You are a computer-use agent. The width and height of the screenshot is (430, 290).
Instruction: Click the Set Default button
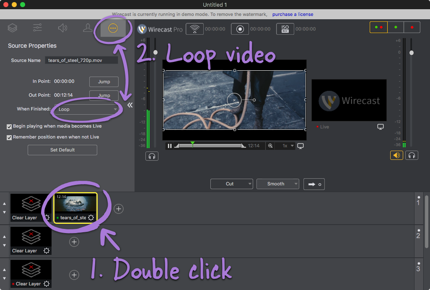pyautogui.click(x=62, y=150)
